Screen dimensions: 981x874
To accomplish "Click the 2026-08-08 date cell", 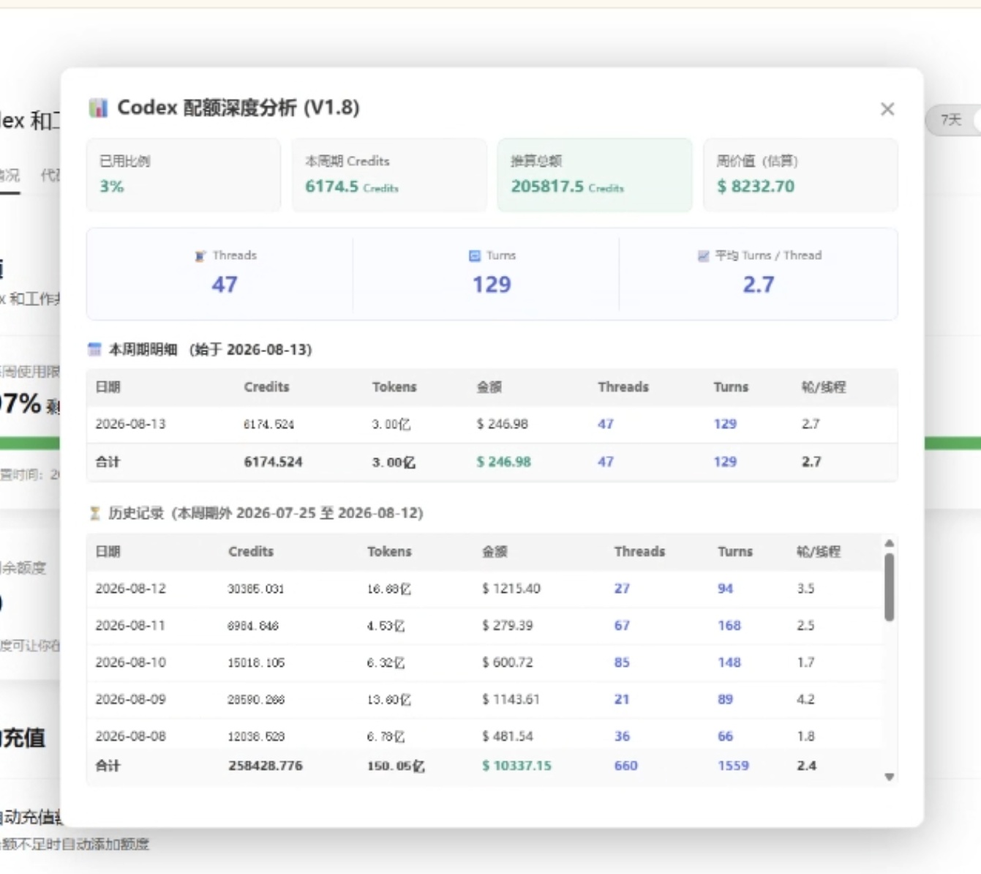I will click(x=130, y=736).
